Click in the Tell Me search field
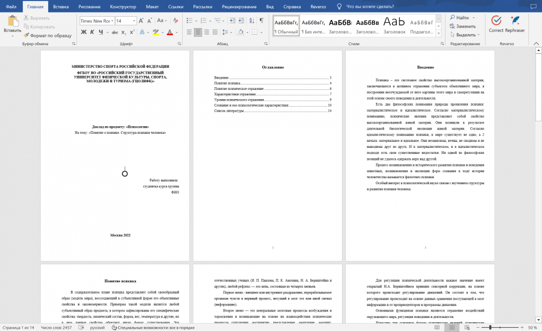542x332 pixels. click(x=370, y=6)
